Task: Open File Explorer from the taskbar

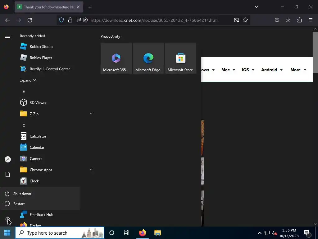Action: 157,233
